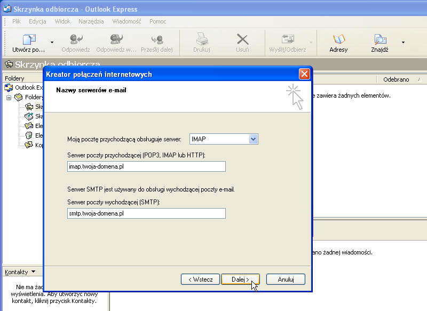Click the Wstecz back button
This screenshot has width=427, height=311.
click(200, 280)
